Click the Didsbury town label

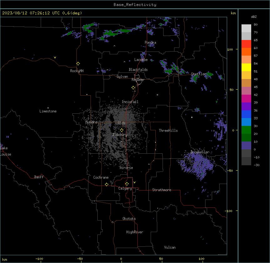pyautogui.click(x=120, y=135)
